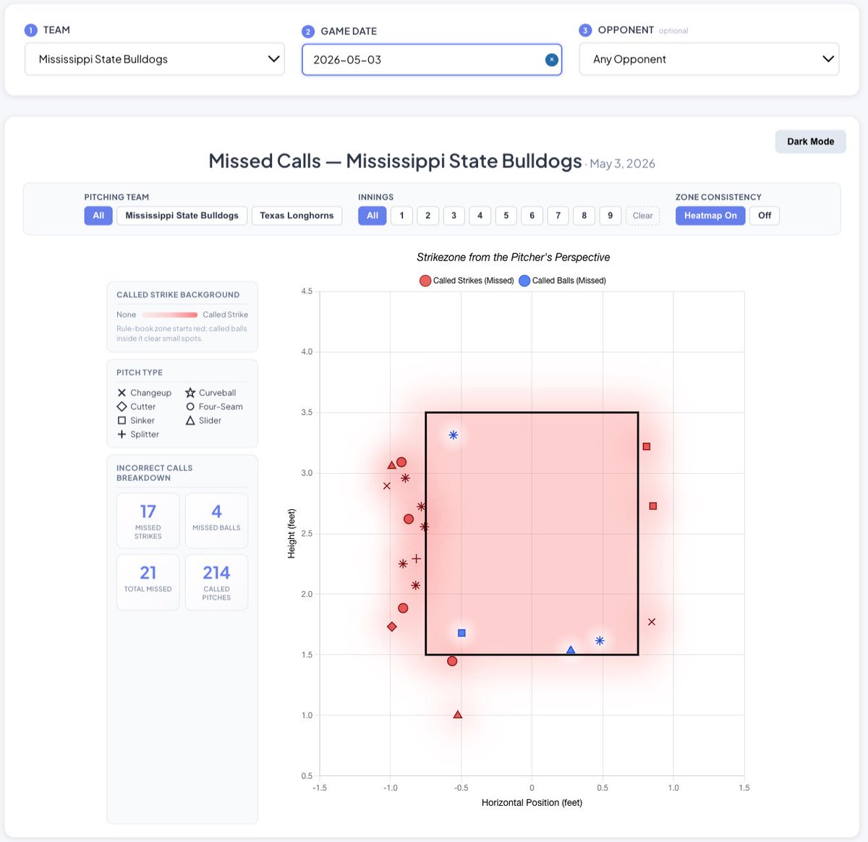This screenshot has width=868, height=842.
Task: Select All pitching teams filter
Action: pos(98,216)
